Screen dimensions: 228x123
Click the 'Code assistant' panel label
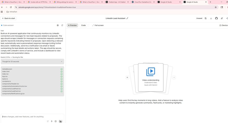click(x=8, y=25)
